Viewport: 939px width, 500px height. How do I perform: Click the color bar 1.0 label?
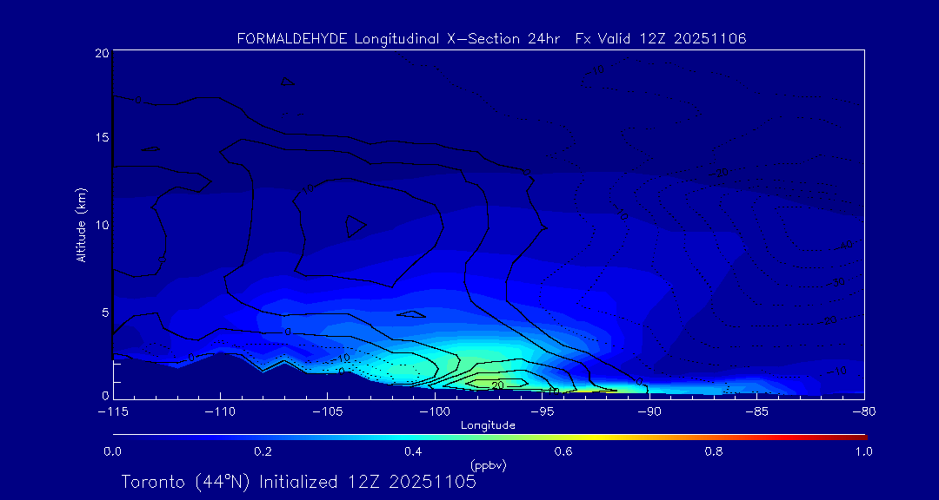[863, 451]
